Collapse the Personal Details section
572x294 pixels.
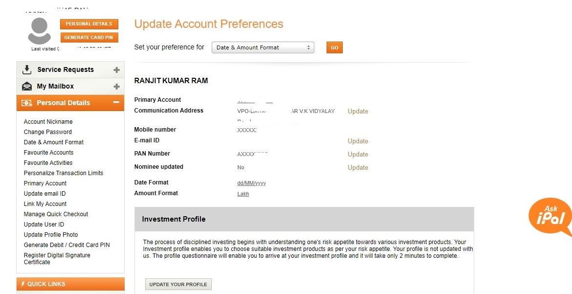(x=116, y=103)
